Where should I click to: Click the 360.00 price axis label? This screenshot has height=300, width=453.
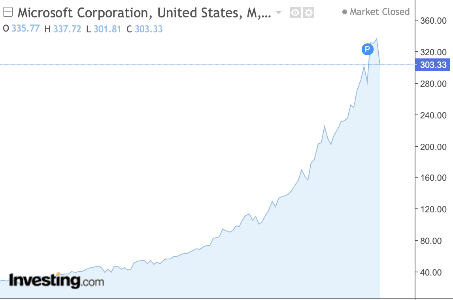click(432, 21)
